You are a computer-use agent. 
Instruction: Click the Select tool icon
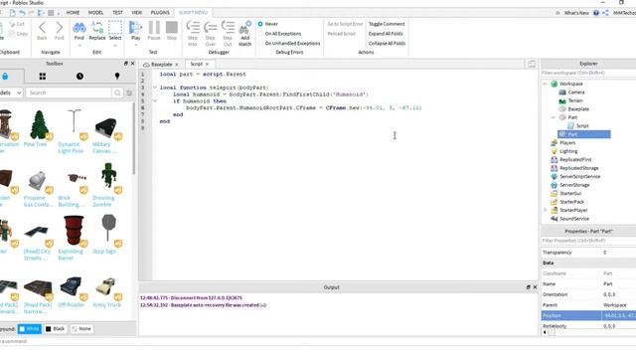click(x=115, y=28)
